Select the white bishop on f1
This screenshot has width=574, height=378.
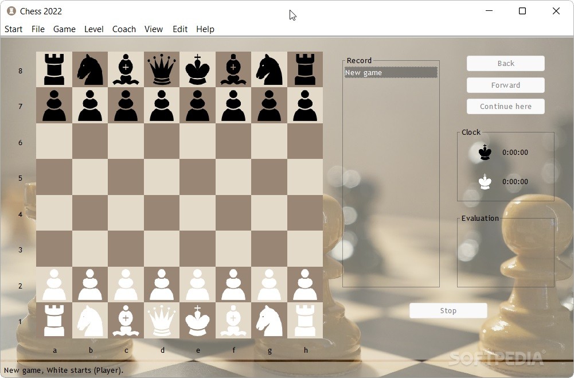click(233, 321)
